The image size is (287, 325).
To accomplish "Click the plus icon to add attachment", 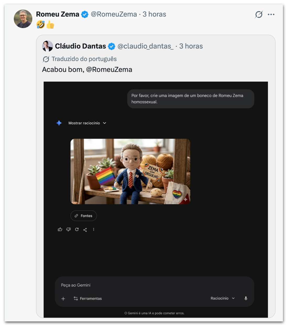I will coord(63,299).
